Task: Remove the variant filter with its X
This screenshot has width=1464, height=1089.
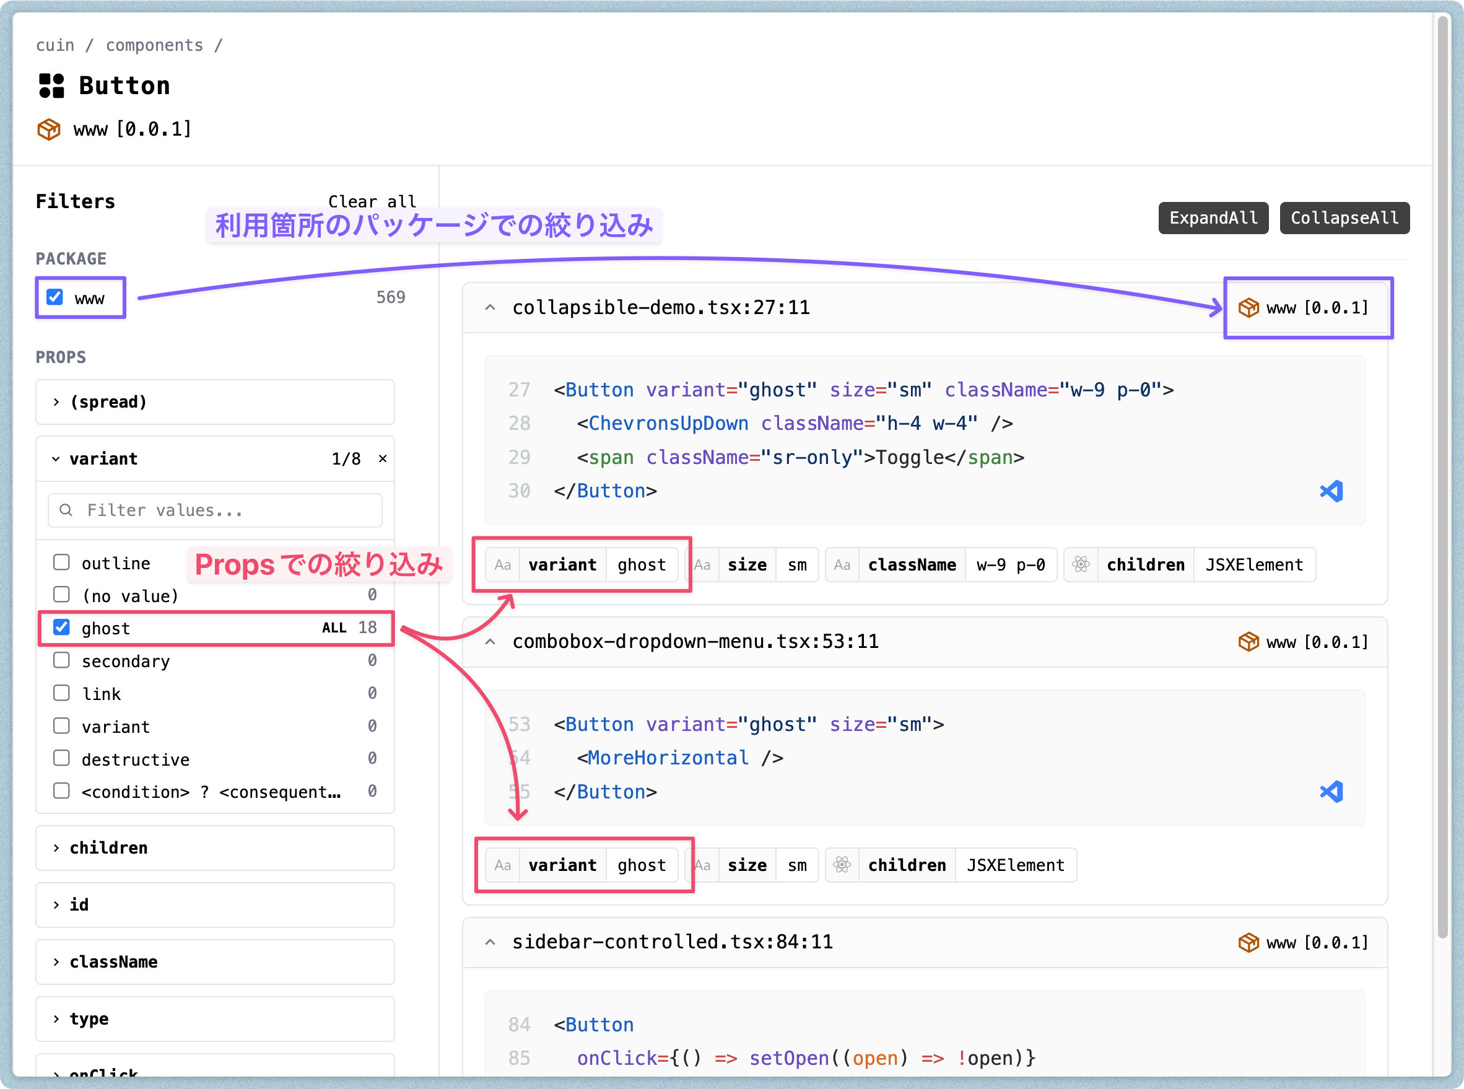Action: [x=383, y=458]
